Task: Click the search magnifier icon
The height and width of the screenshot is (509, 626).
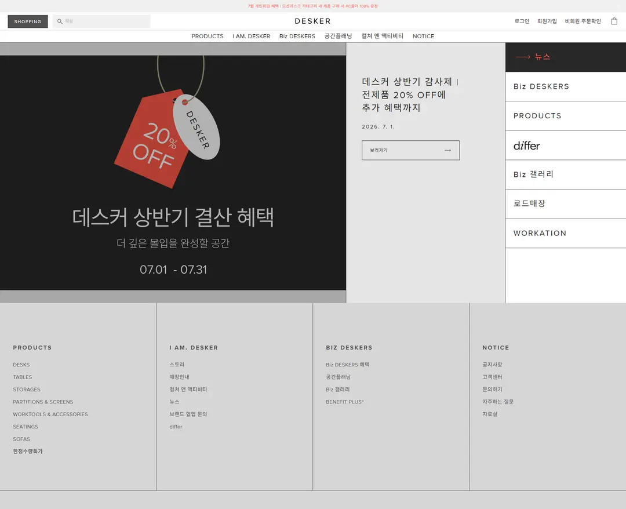Action: tap(60, 21)
